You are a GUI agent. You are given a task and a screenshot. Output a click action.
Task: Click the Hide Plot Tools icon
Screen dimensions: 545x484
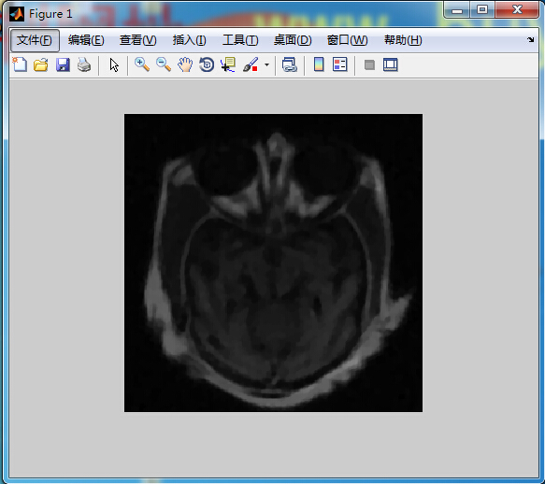369,65
